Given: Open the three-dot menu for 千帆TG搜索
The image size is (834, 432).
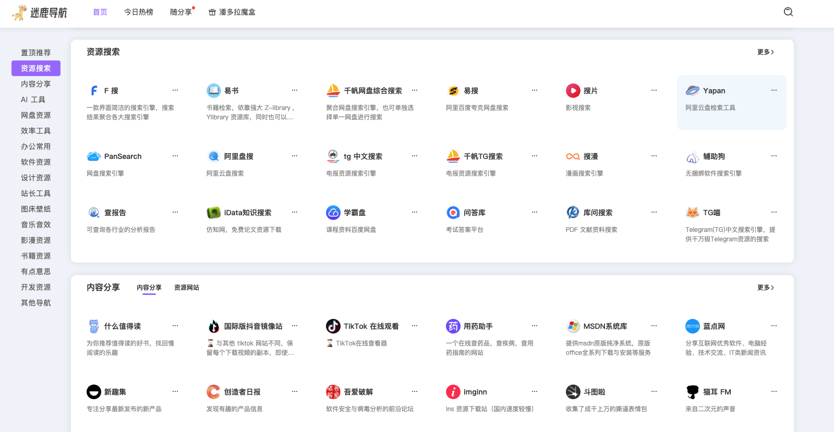Looking at the screenshot, I should click(535, 156).
